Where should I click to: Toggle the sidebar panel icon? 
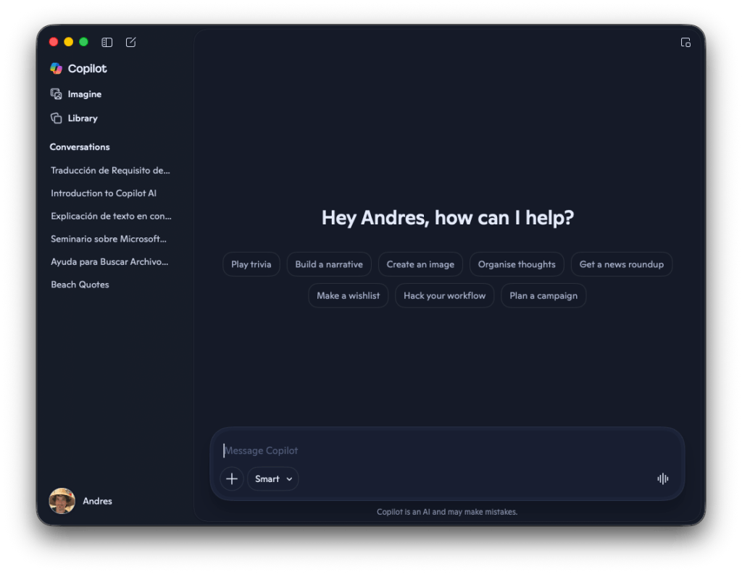(107, 43)
